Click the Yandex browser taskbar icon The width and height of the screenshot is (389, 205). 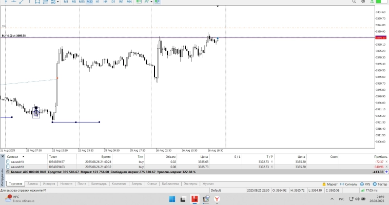pyautogui.click(x=217, y=199)
